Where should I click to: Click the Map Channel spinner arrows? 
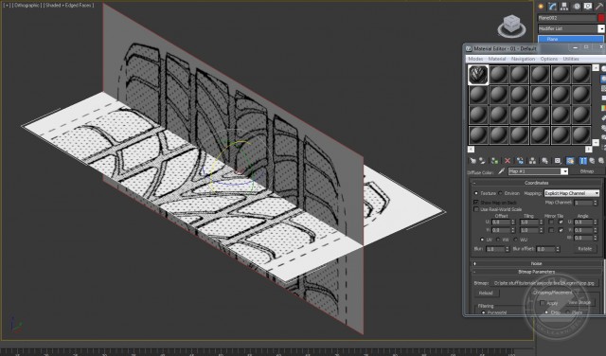pyautogui.click(x=595, y=203)
